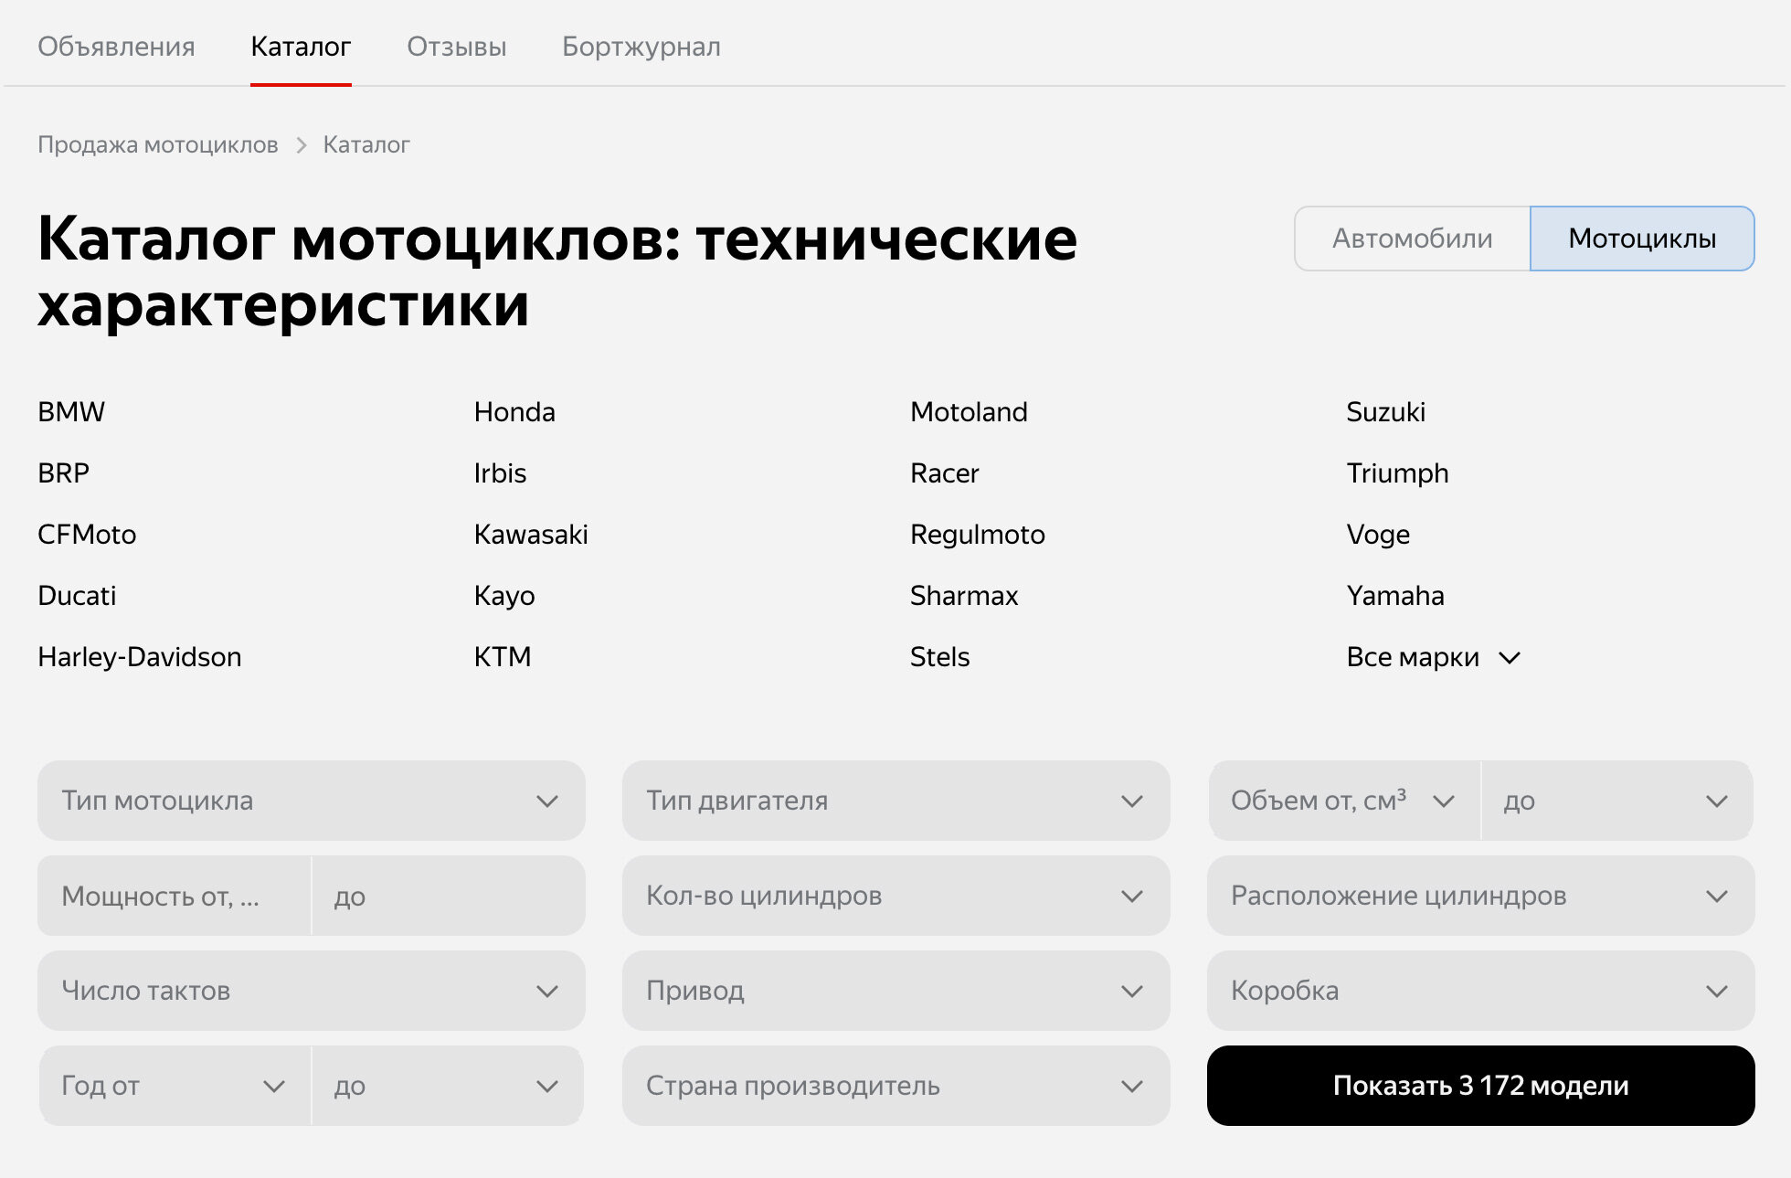The width and height of the screenshot is (1791, 1178).
Task: Switch to the Отзывы tab
Action: click(x=457, y=47)
